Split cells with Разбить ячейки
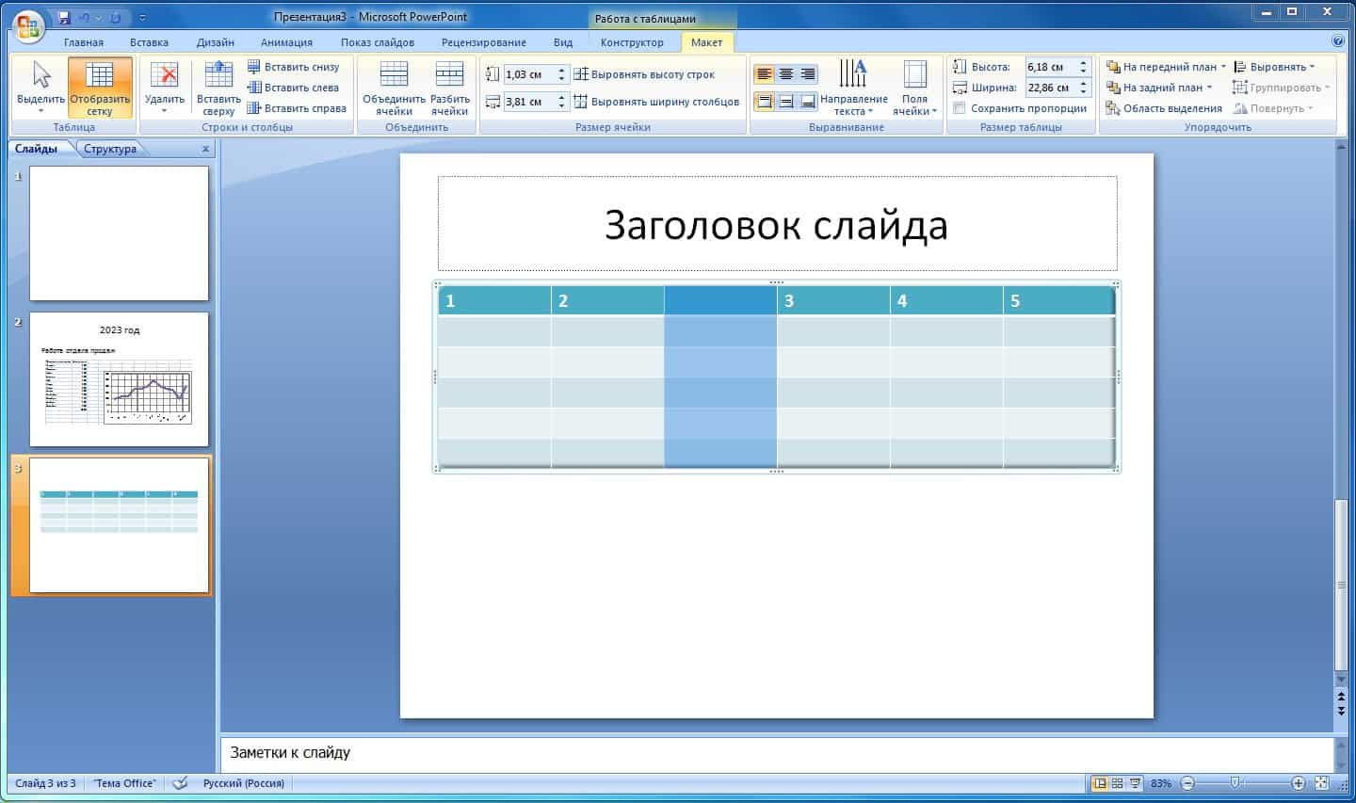The image size is (1356, 803). click(449, 88)
